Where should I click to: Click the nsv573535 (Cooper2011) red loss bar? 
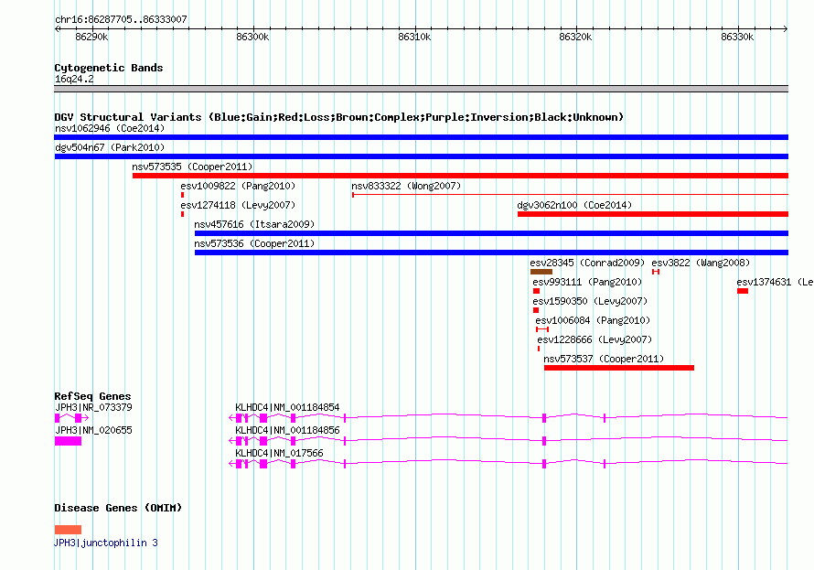coord(460,176)
